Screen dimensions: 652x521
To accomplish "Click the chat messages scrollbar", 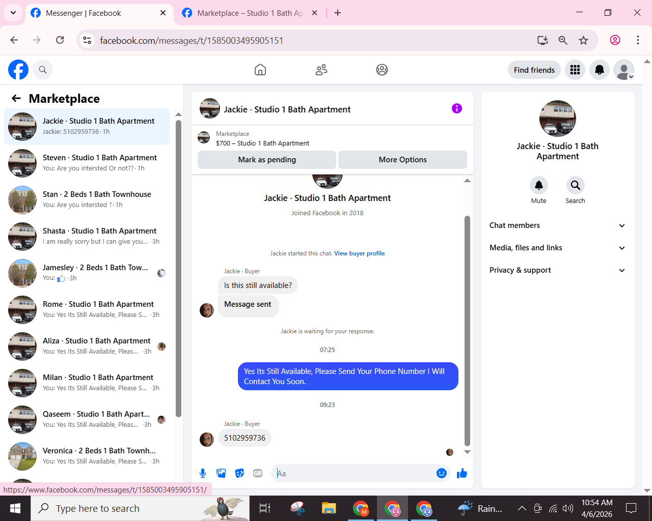I will [467, 331].
